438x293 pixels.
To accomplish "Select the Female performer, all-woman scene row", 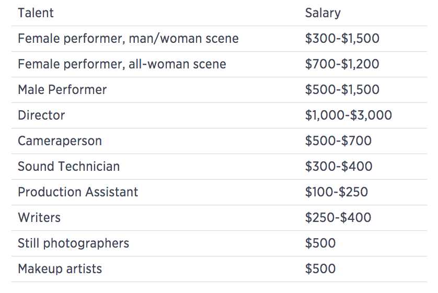I will tap(219, 64).
